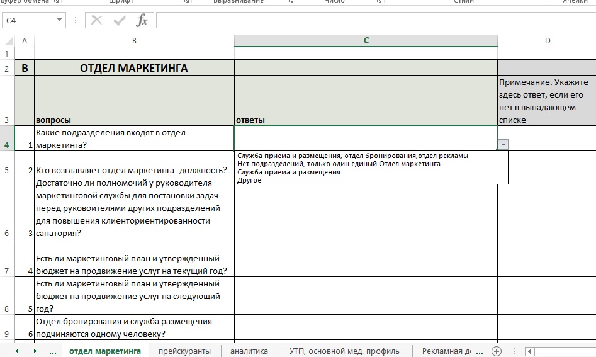Click the formula bar options dots
Image resolution: width=596 pixels, height=357 pixels.
click(76, 20)
